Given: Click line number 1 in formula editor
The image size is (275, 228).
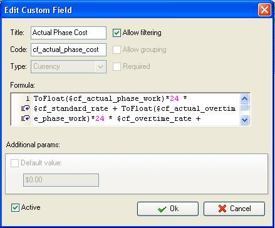Looking at the screenshot, I should pos(28,98).
